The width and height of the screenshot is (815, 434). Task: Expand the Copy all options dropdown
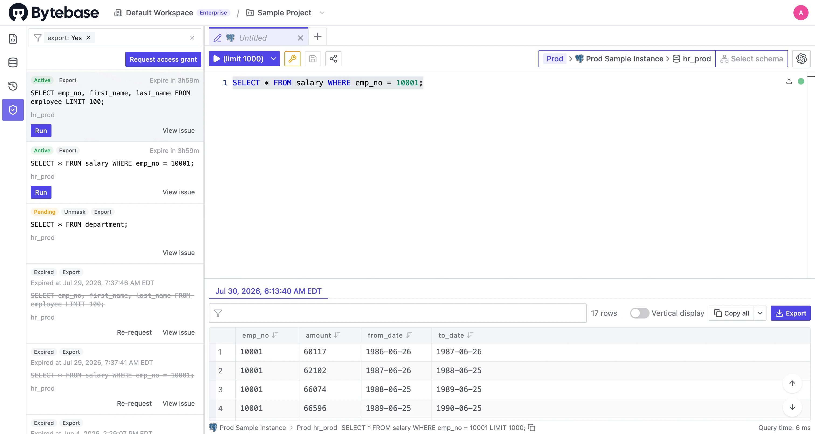click(x=760, y=313)
